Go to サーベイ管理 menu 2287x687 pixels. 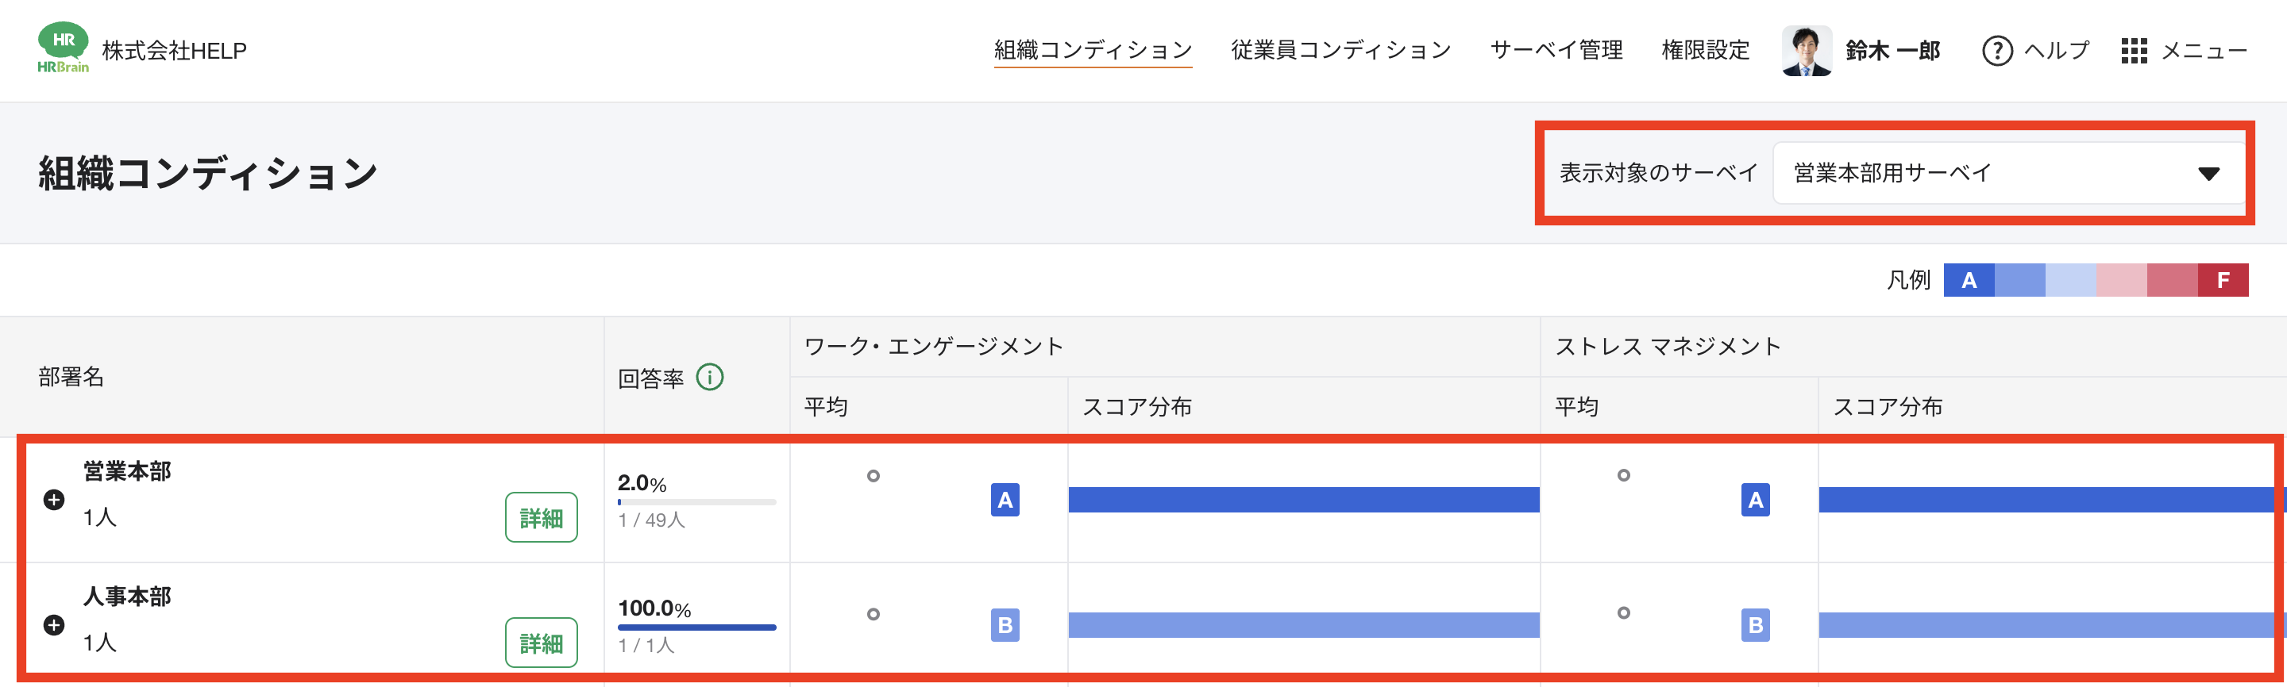point(1556,51)
